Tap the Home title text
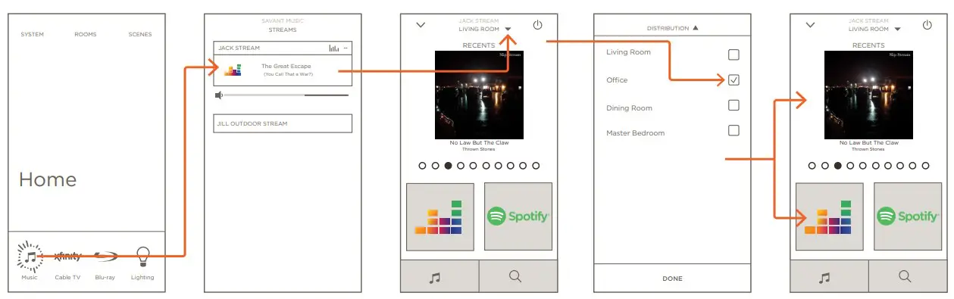Image resolution: width=954 pixels, height=299 pixels. pos(48,179)
